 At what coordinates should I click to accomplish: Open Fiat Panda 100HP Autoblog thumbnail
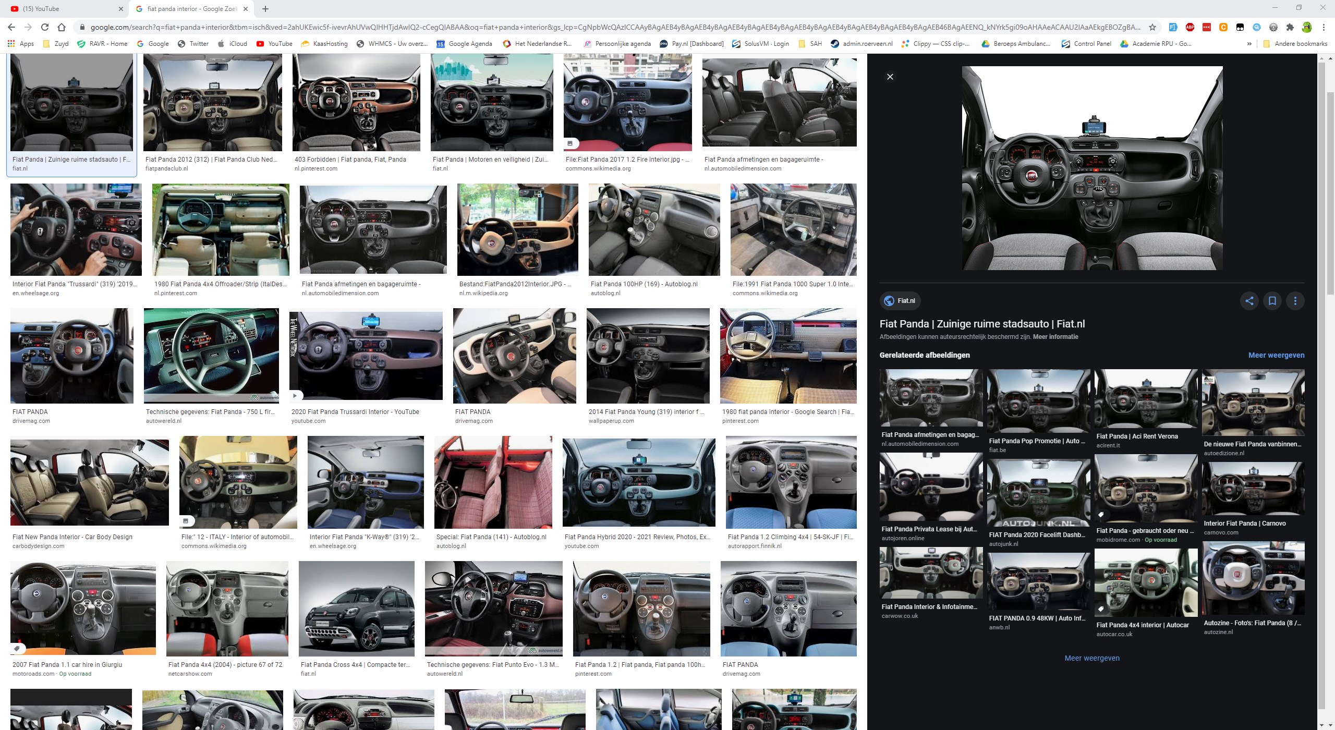coord(654,229)
